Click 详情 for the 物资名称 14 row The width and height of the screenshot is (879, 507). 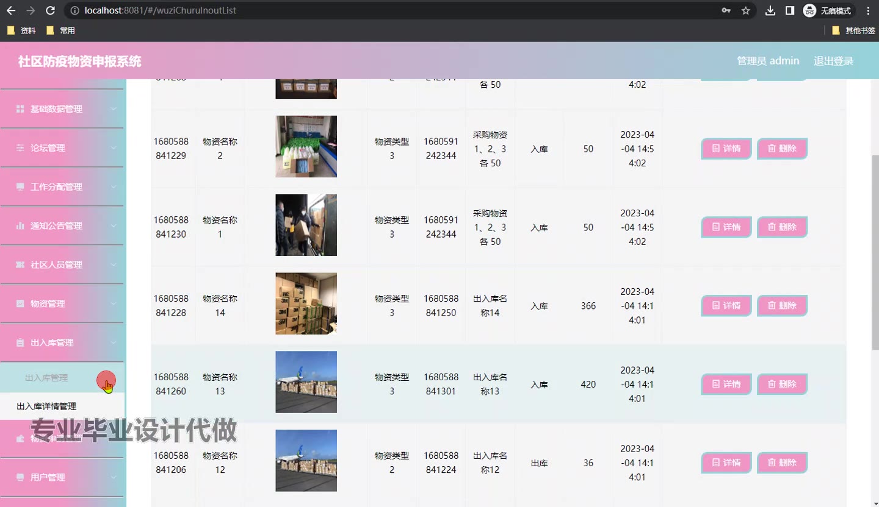[x=726, y=305]
